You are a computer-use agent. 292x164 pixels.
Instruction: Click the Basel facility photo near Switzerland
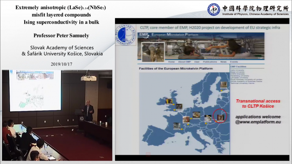[x=186, y=119]
